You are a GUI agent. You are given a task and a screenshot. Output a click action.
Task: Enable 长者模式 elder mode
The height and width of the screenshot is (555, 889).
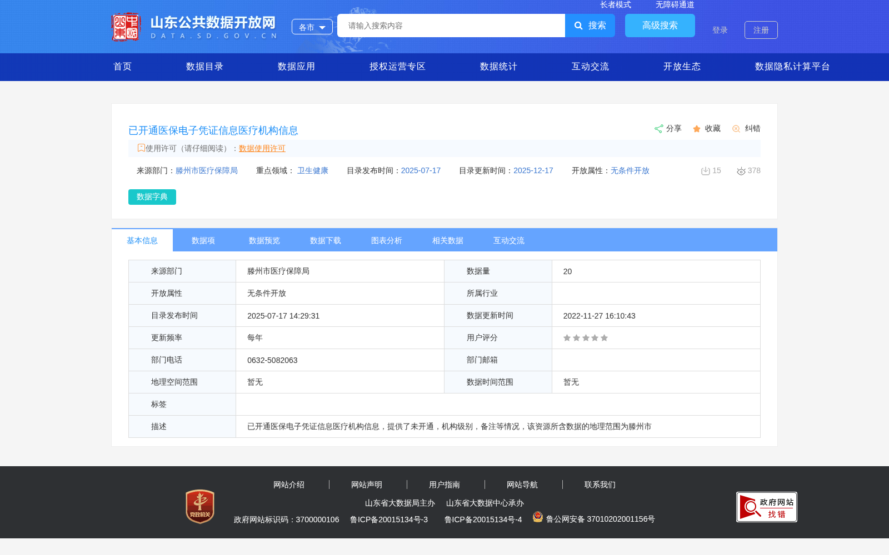[616, 4]
